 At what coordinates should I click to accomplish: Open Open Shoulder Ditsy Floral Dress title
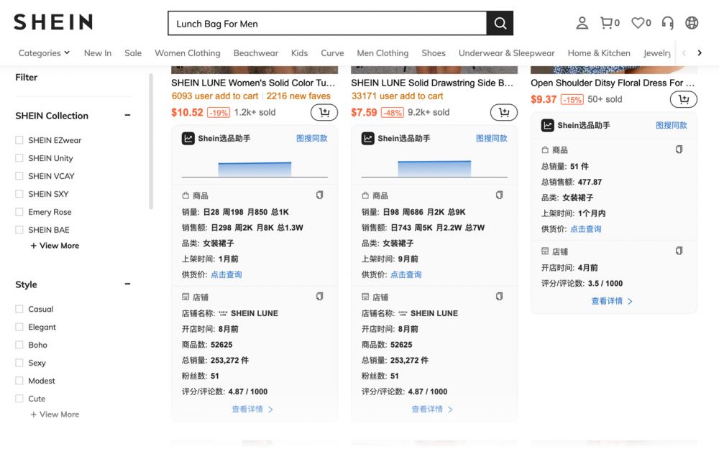[x=613, y=83]
